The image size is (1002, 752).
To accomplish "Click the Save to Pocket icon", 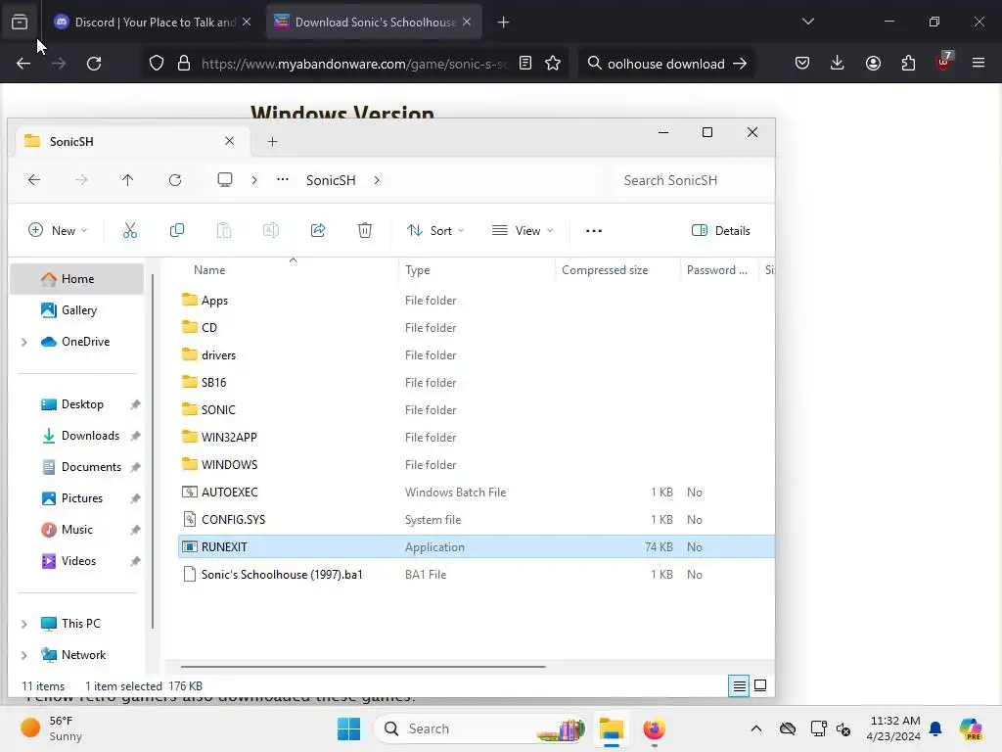I will pos(802,64).
